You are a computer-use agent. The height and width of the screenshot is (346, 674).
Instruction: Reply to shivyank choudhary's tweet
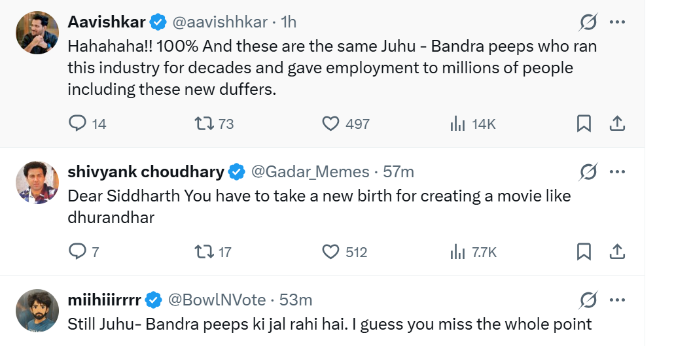(x=78, y=252)
